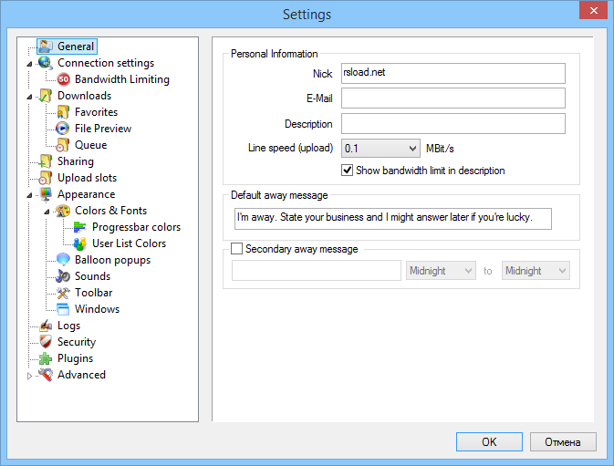Open the Upload slots settings page
614x466 pixels.
coord(87,178)
